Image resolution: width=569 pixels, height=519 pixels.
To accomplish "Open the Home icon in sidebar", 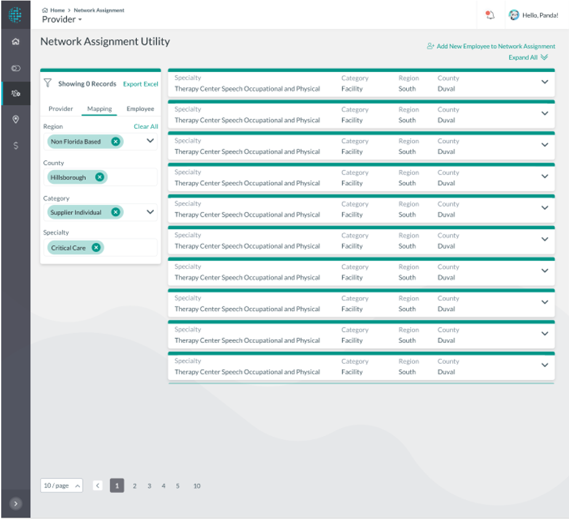I will 15,41.
